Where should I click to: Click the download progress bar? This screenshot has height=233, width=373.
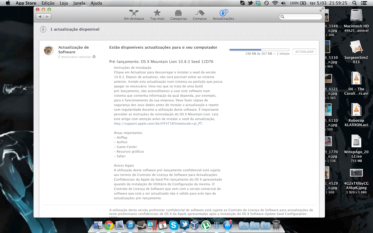tap(259, 50)
